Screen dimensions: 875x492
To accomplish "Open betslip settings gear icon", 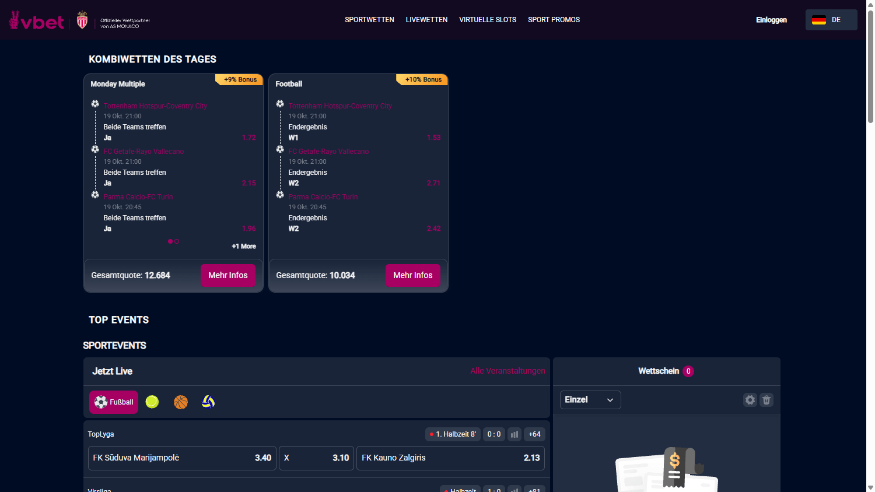I will (750, 400).
